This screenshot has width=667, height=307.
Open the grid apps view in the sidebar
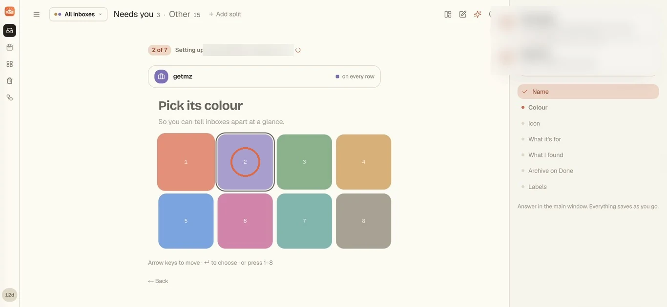pos(9,64)
